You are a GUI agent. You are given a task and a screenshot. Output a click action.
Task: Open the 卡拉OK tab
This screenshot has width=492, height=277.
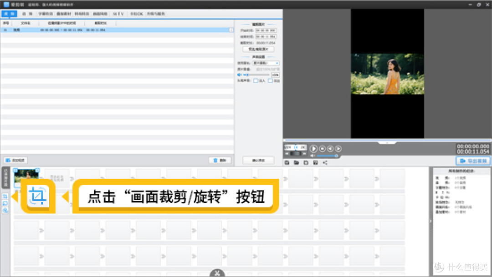click(x=137, y=14)
